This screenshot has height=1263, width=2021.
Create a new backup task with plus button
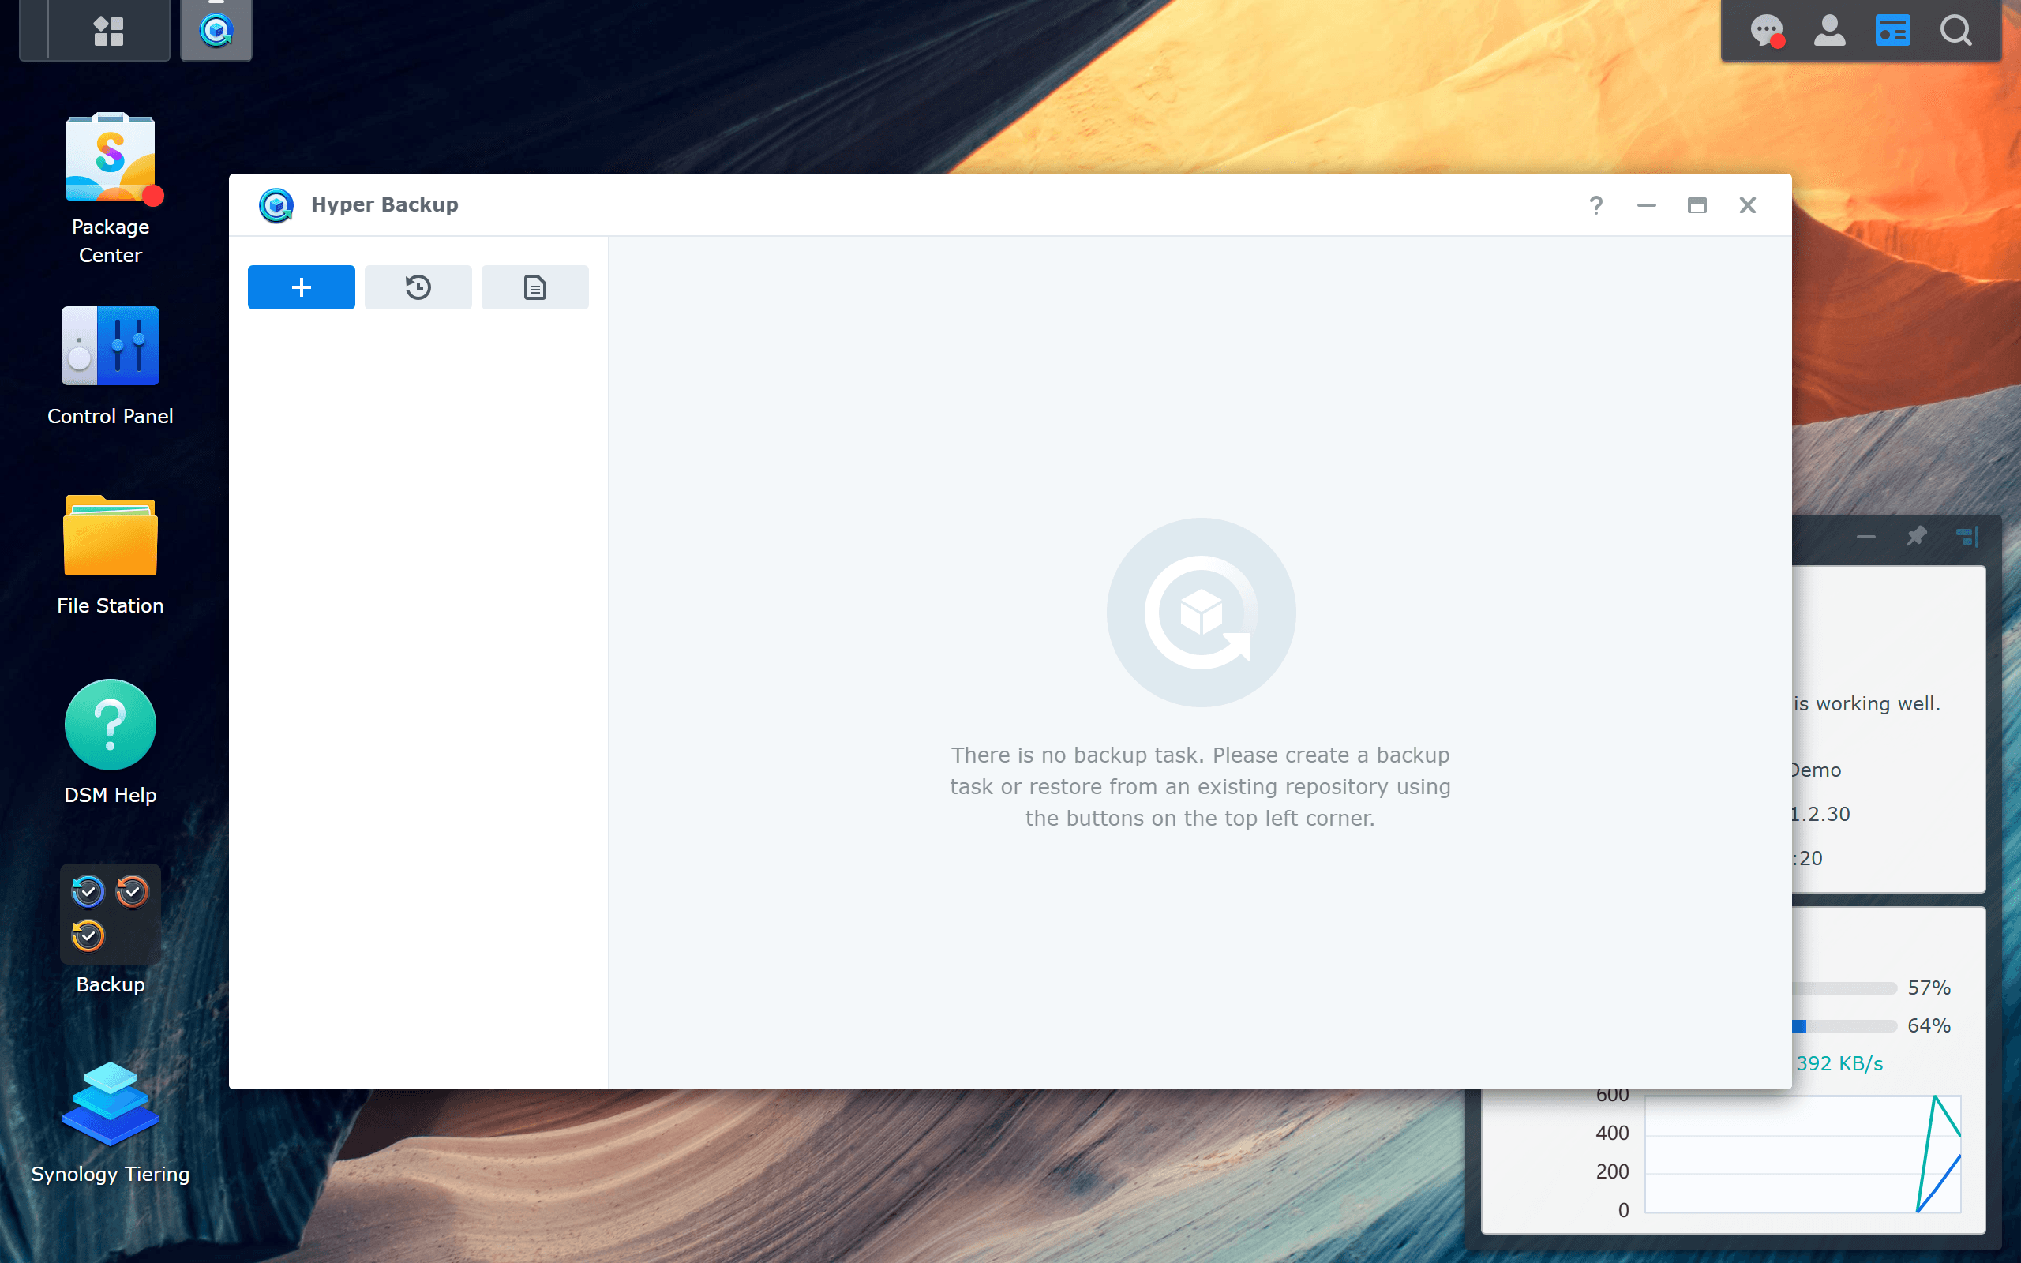tap(302, 287)
